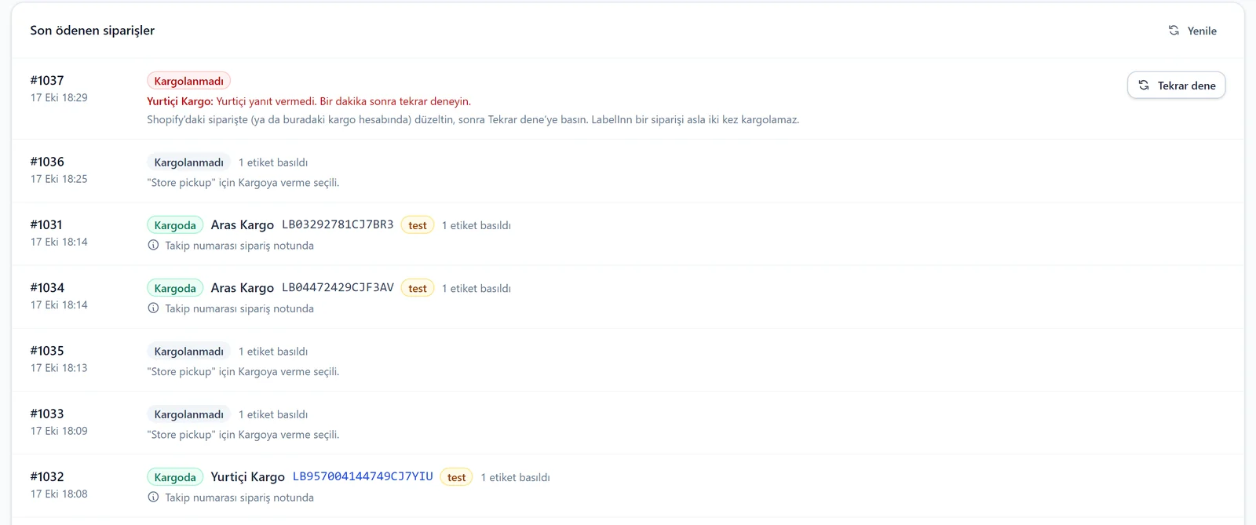Click Aras Kargo carrier name for #1031
This screenshot has width=1256, height=525.
tap(243, 225)
